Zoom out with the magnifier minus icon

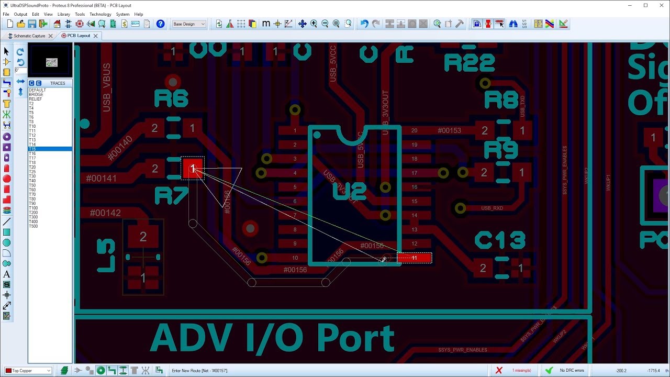click(x=325, y=24)
